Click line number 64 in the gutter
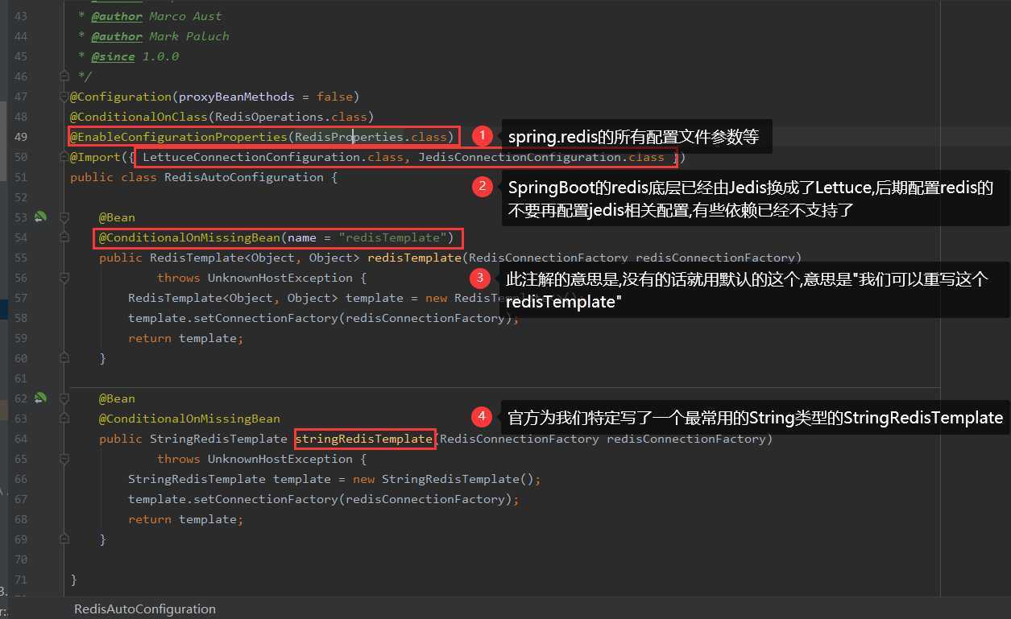 [21, 439]
